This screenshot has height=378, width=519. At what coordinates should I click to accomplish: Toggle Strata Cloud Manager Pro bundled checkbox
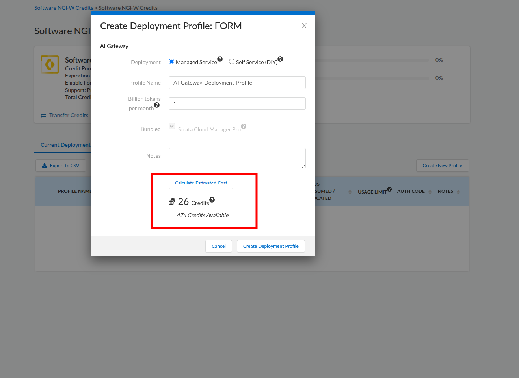[x=172, y=126]
